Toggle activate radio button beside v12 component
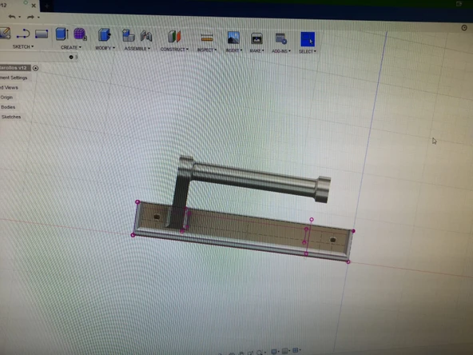The height and width of the screenshot is (355, 473). 36,68
